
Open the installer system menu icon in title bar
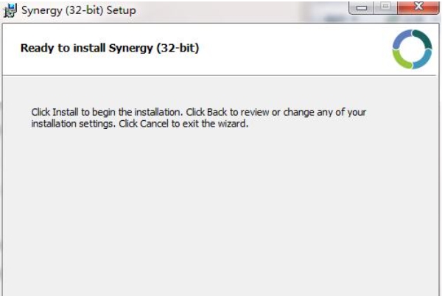point(10,10)
